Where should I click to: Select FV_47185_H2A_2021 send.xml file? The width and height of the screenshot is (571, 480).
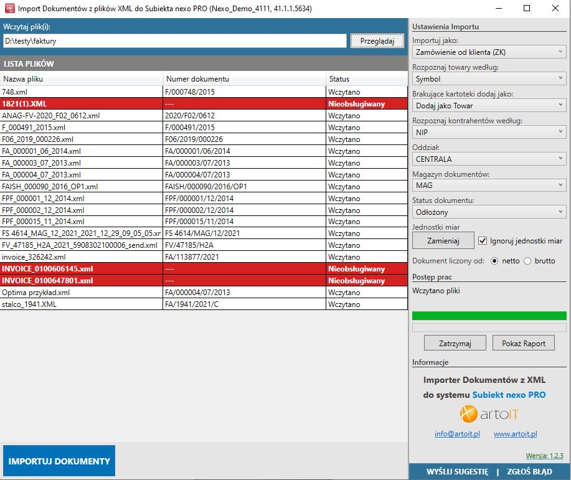[204, 245]
